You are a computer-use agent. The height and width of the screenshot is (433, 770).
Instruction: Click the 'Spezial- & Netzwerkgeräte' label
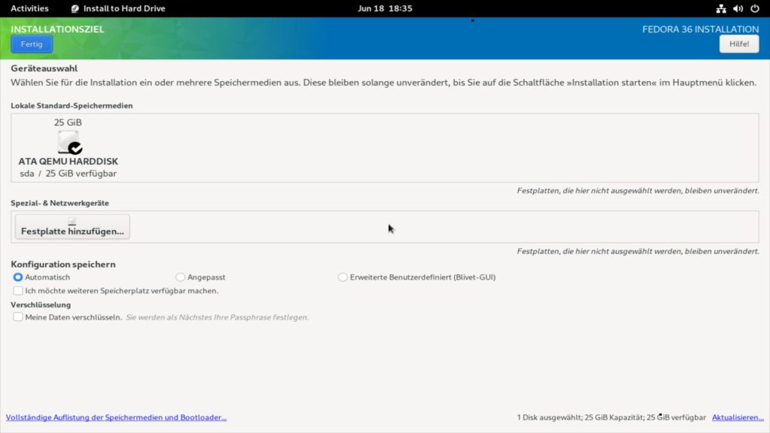60,203
